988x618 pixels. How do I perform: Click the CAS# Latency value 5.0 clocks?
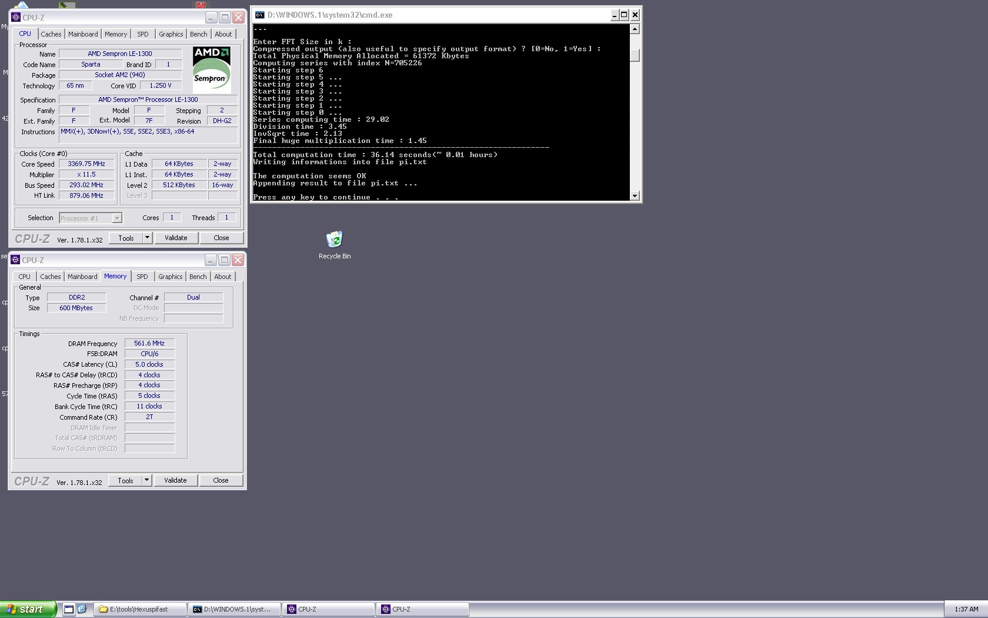[149, 365]
